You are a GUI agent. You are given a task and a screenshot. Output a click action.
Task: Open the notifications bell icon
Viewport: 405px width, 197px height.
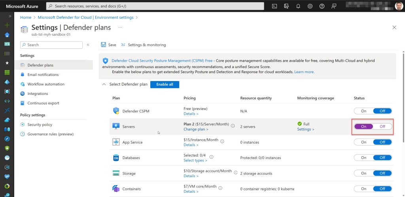tap(298, 6)
